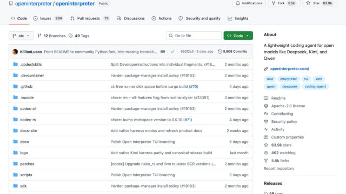This screenshot has width=346, height=194.
Task: Open the docs folder
Action: click(24, 142)
